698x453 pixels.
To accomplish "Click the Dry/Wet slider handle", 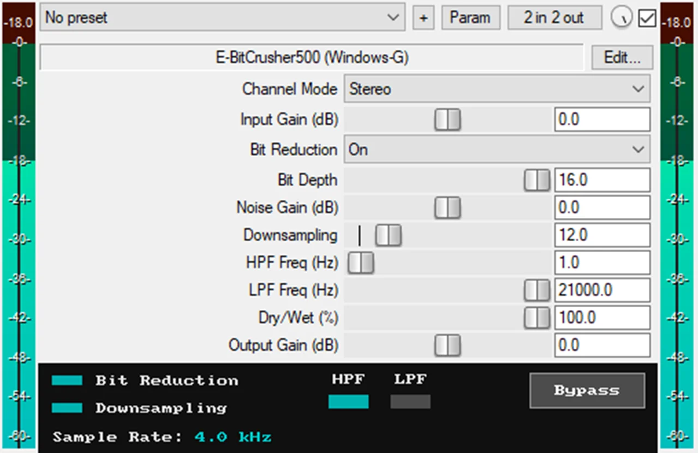I will coord(537,318).
